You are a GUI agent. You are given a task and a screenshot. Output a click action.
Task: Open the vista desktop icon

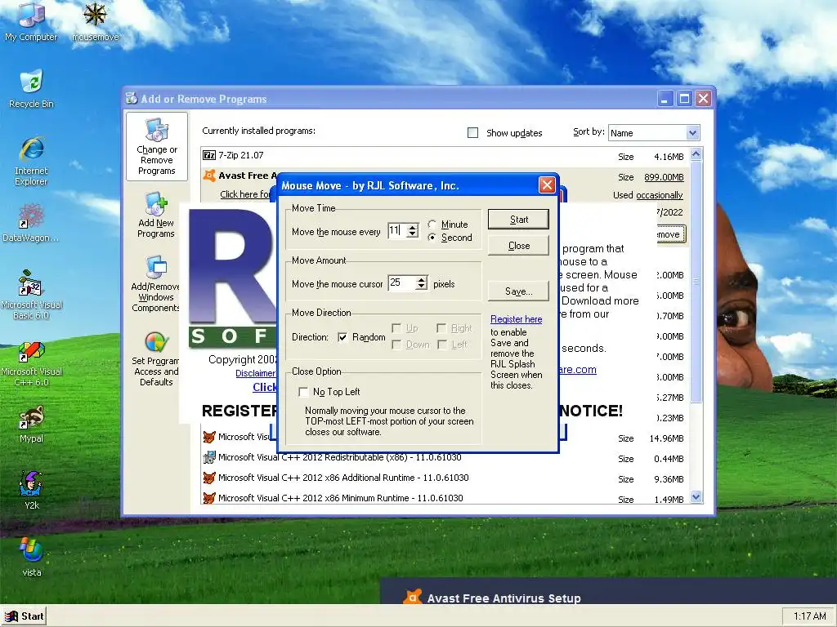(x=31, y=558)
